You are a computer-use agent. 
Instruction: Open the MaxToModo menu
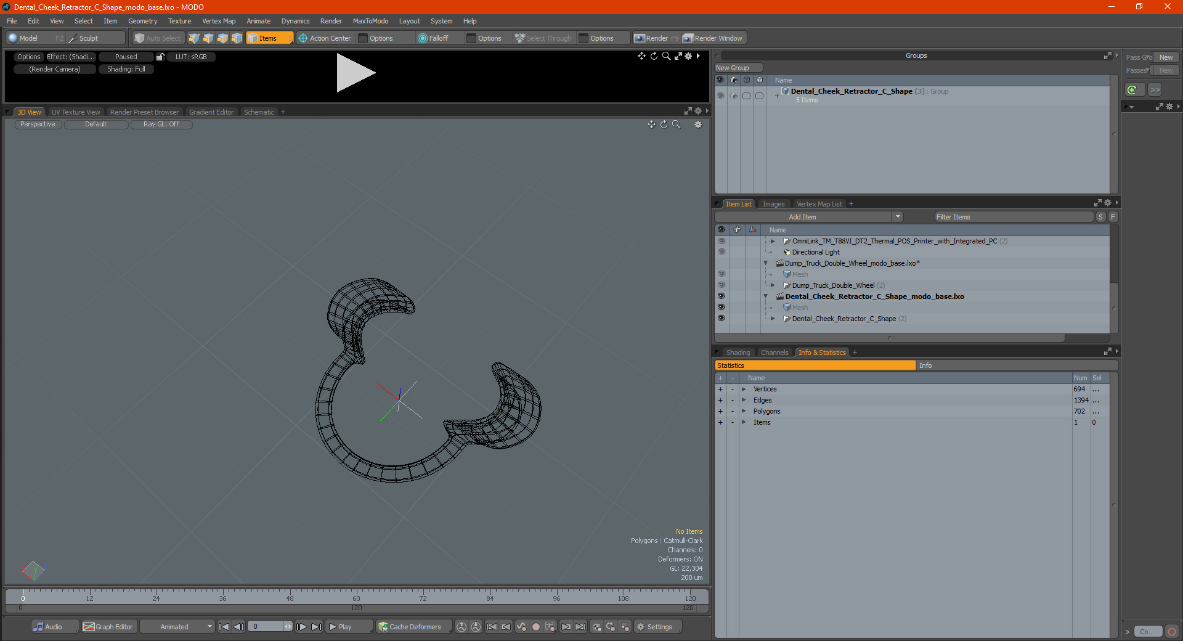click(370, 21)
